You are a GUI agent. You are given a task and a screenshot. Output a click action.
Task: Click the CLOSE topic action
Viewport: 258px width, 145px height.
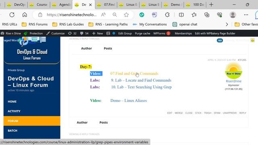point(189,113)
